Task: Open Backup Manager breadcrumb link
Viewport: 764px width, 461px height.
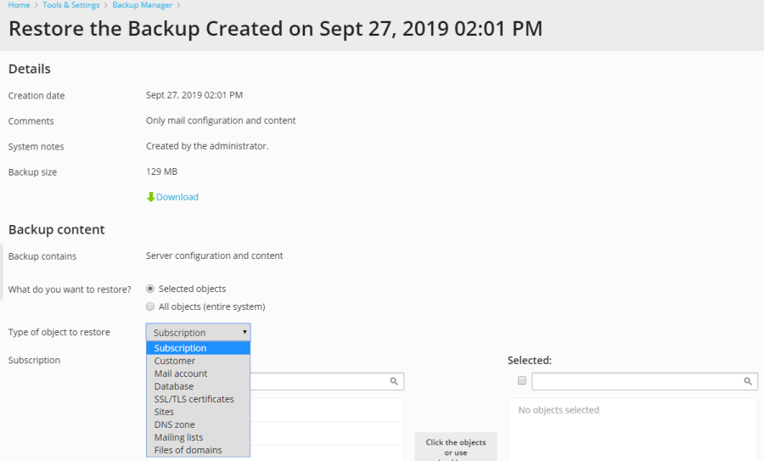Action: [x=143, y=5]
